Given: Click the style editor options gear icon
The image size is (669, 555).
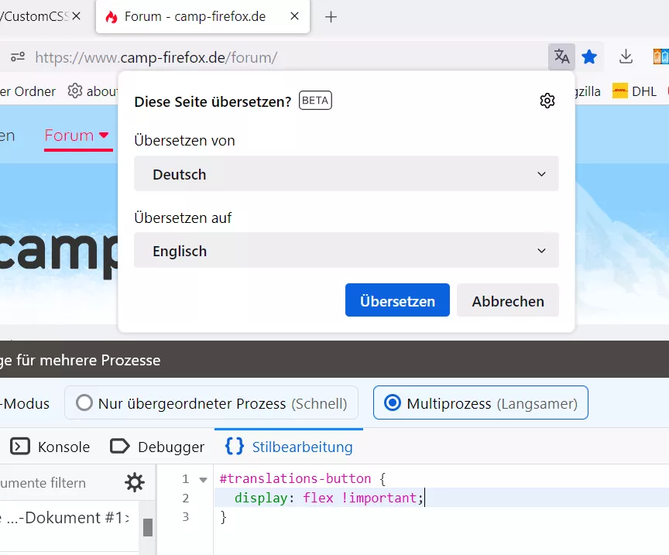Looking at the screenshot, I should pyautogui.click(x=135, y=482).
